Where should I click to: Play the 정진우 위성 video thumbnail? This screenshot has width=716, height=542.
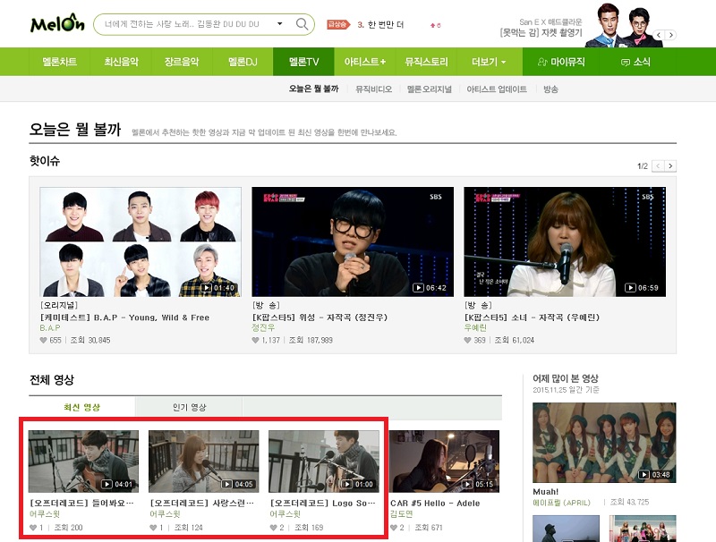(353, 241)
